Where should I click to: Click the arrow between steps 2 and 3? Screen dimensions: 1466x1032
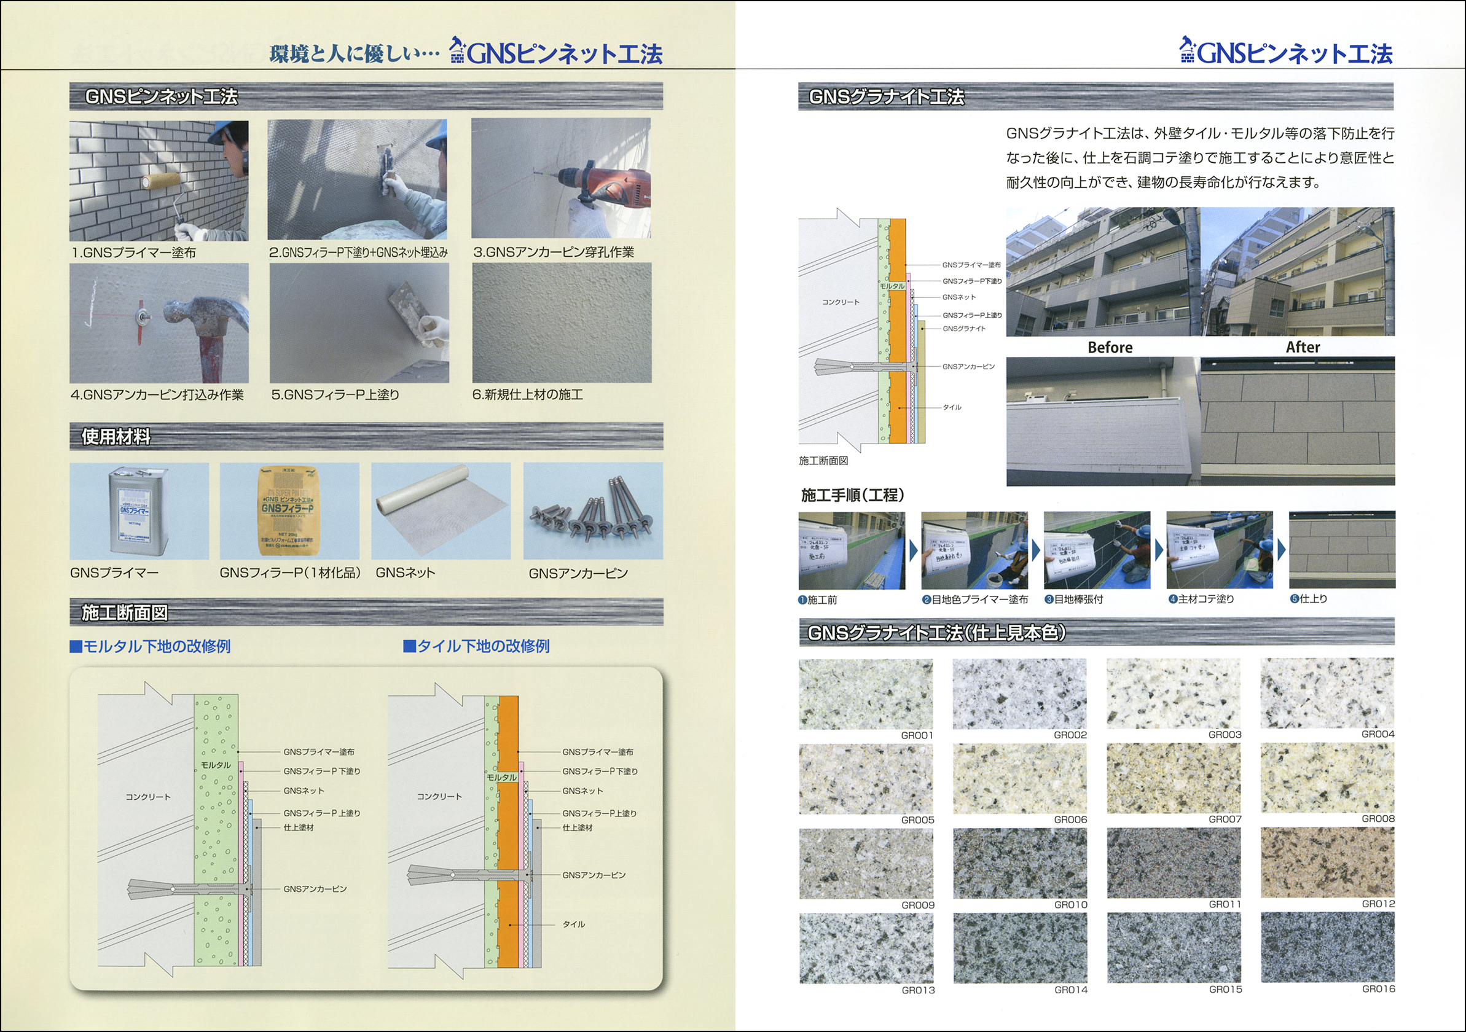click(1037, 550)
